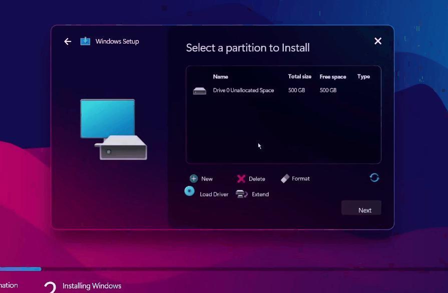The image size is (448, 293).
Task: Click the disc Load Driver icon
Action: [x=189, y=191]
